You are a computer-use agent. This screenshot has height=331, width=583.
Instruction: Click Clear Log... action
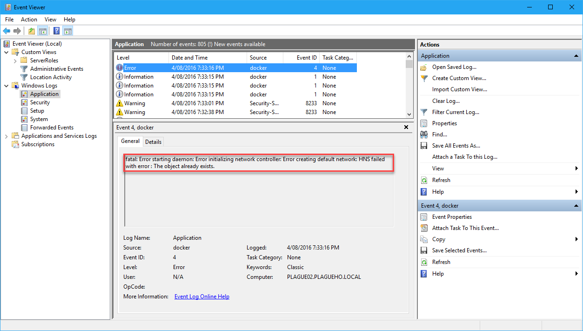click(x=446, y=101)
